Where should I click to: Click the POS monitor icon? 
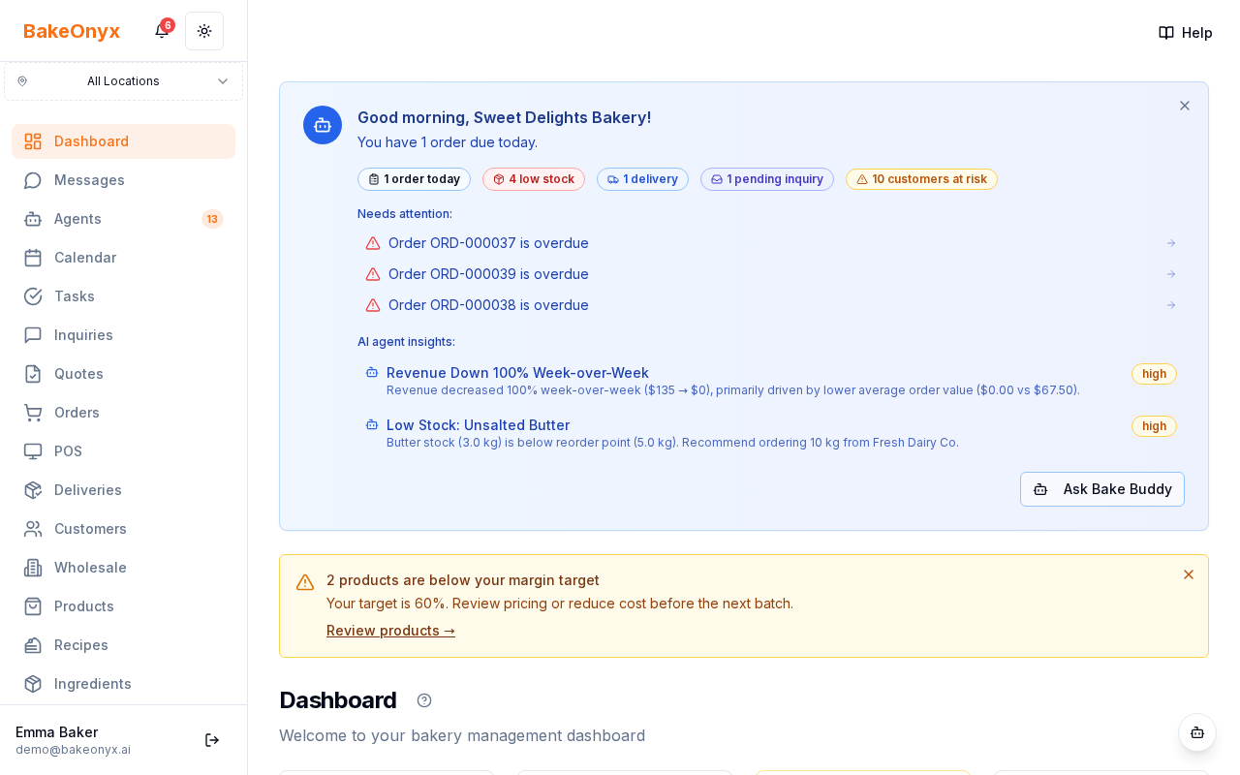click(33, 451)
